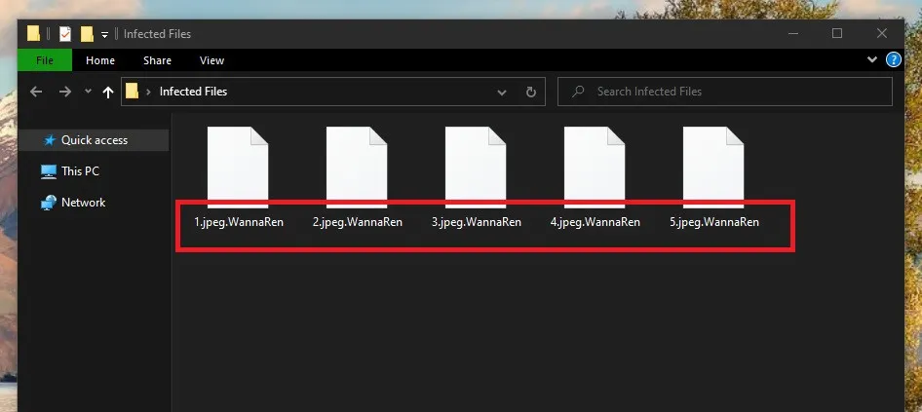This screenshot has height=412, width=922.
Task: Open the recent locations dropdown arrow
Action: pos(88,92)
